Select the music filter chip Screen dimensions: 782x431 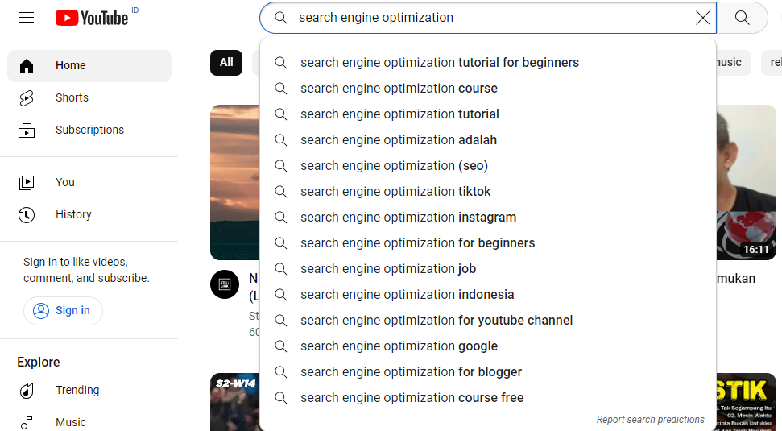[x=733, y=62]
